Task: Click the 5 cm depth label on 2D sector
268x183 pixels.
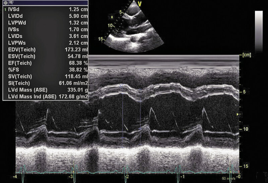Action: coord(121,12)
